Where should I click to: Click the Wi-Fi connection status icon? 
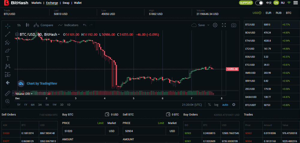[289, 3]
